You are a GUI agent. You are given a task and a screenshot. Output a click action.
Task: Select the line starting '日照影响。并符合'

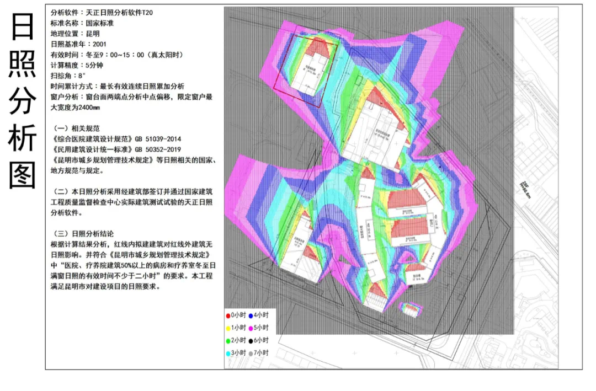[x=130, y=255]
